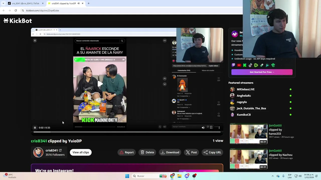Close the TikTok browser tab
The width and height of the screenshot is (321, 180).
click(x=43, y=3)
